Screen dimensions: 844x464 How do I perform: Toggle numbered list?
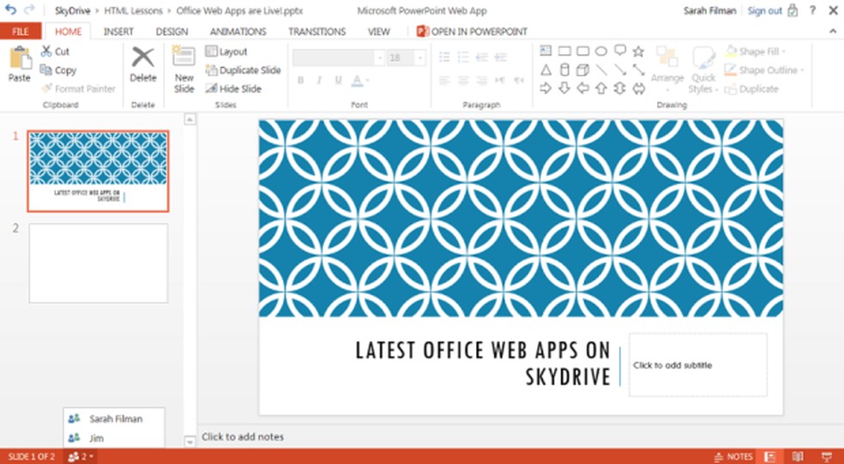pyautogui.click(x=463, y=57)
